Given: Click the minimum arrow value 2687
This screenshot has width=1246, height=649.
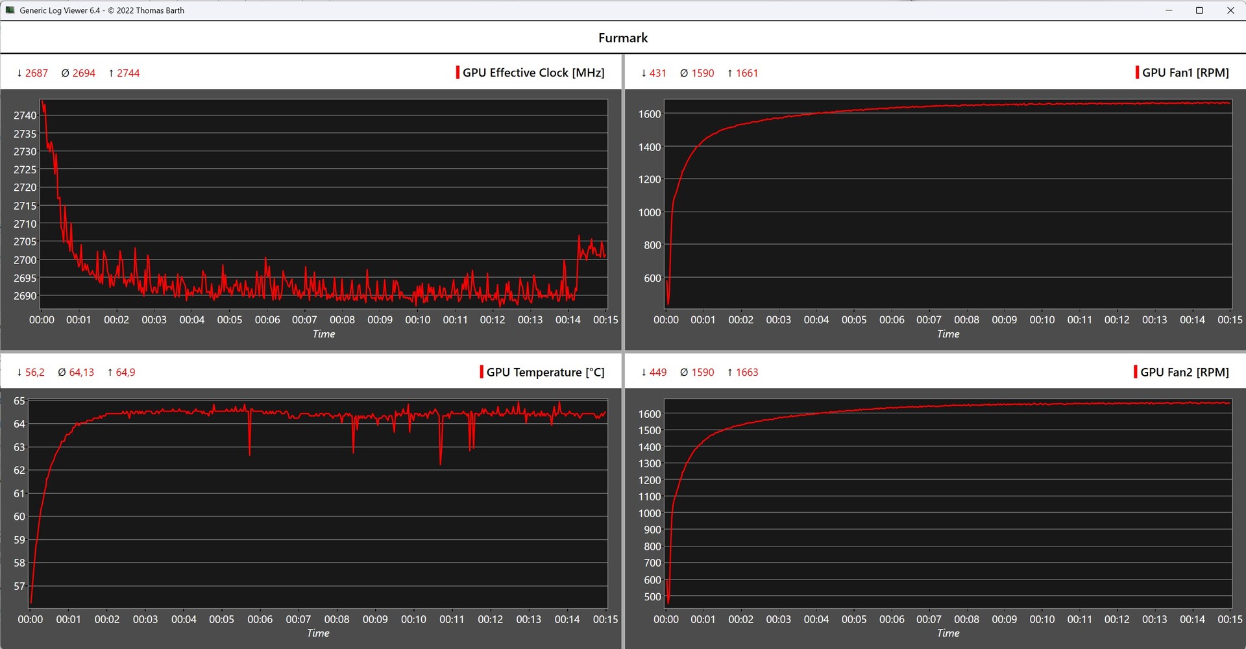Looking at the screenshot, I should 32,73.
